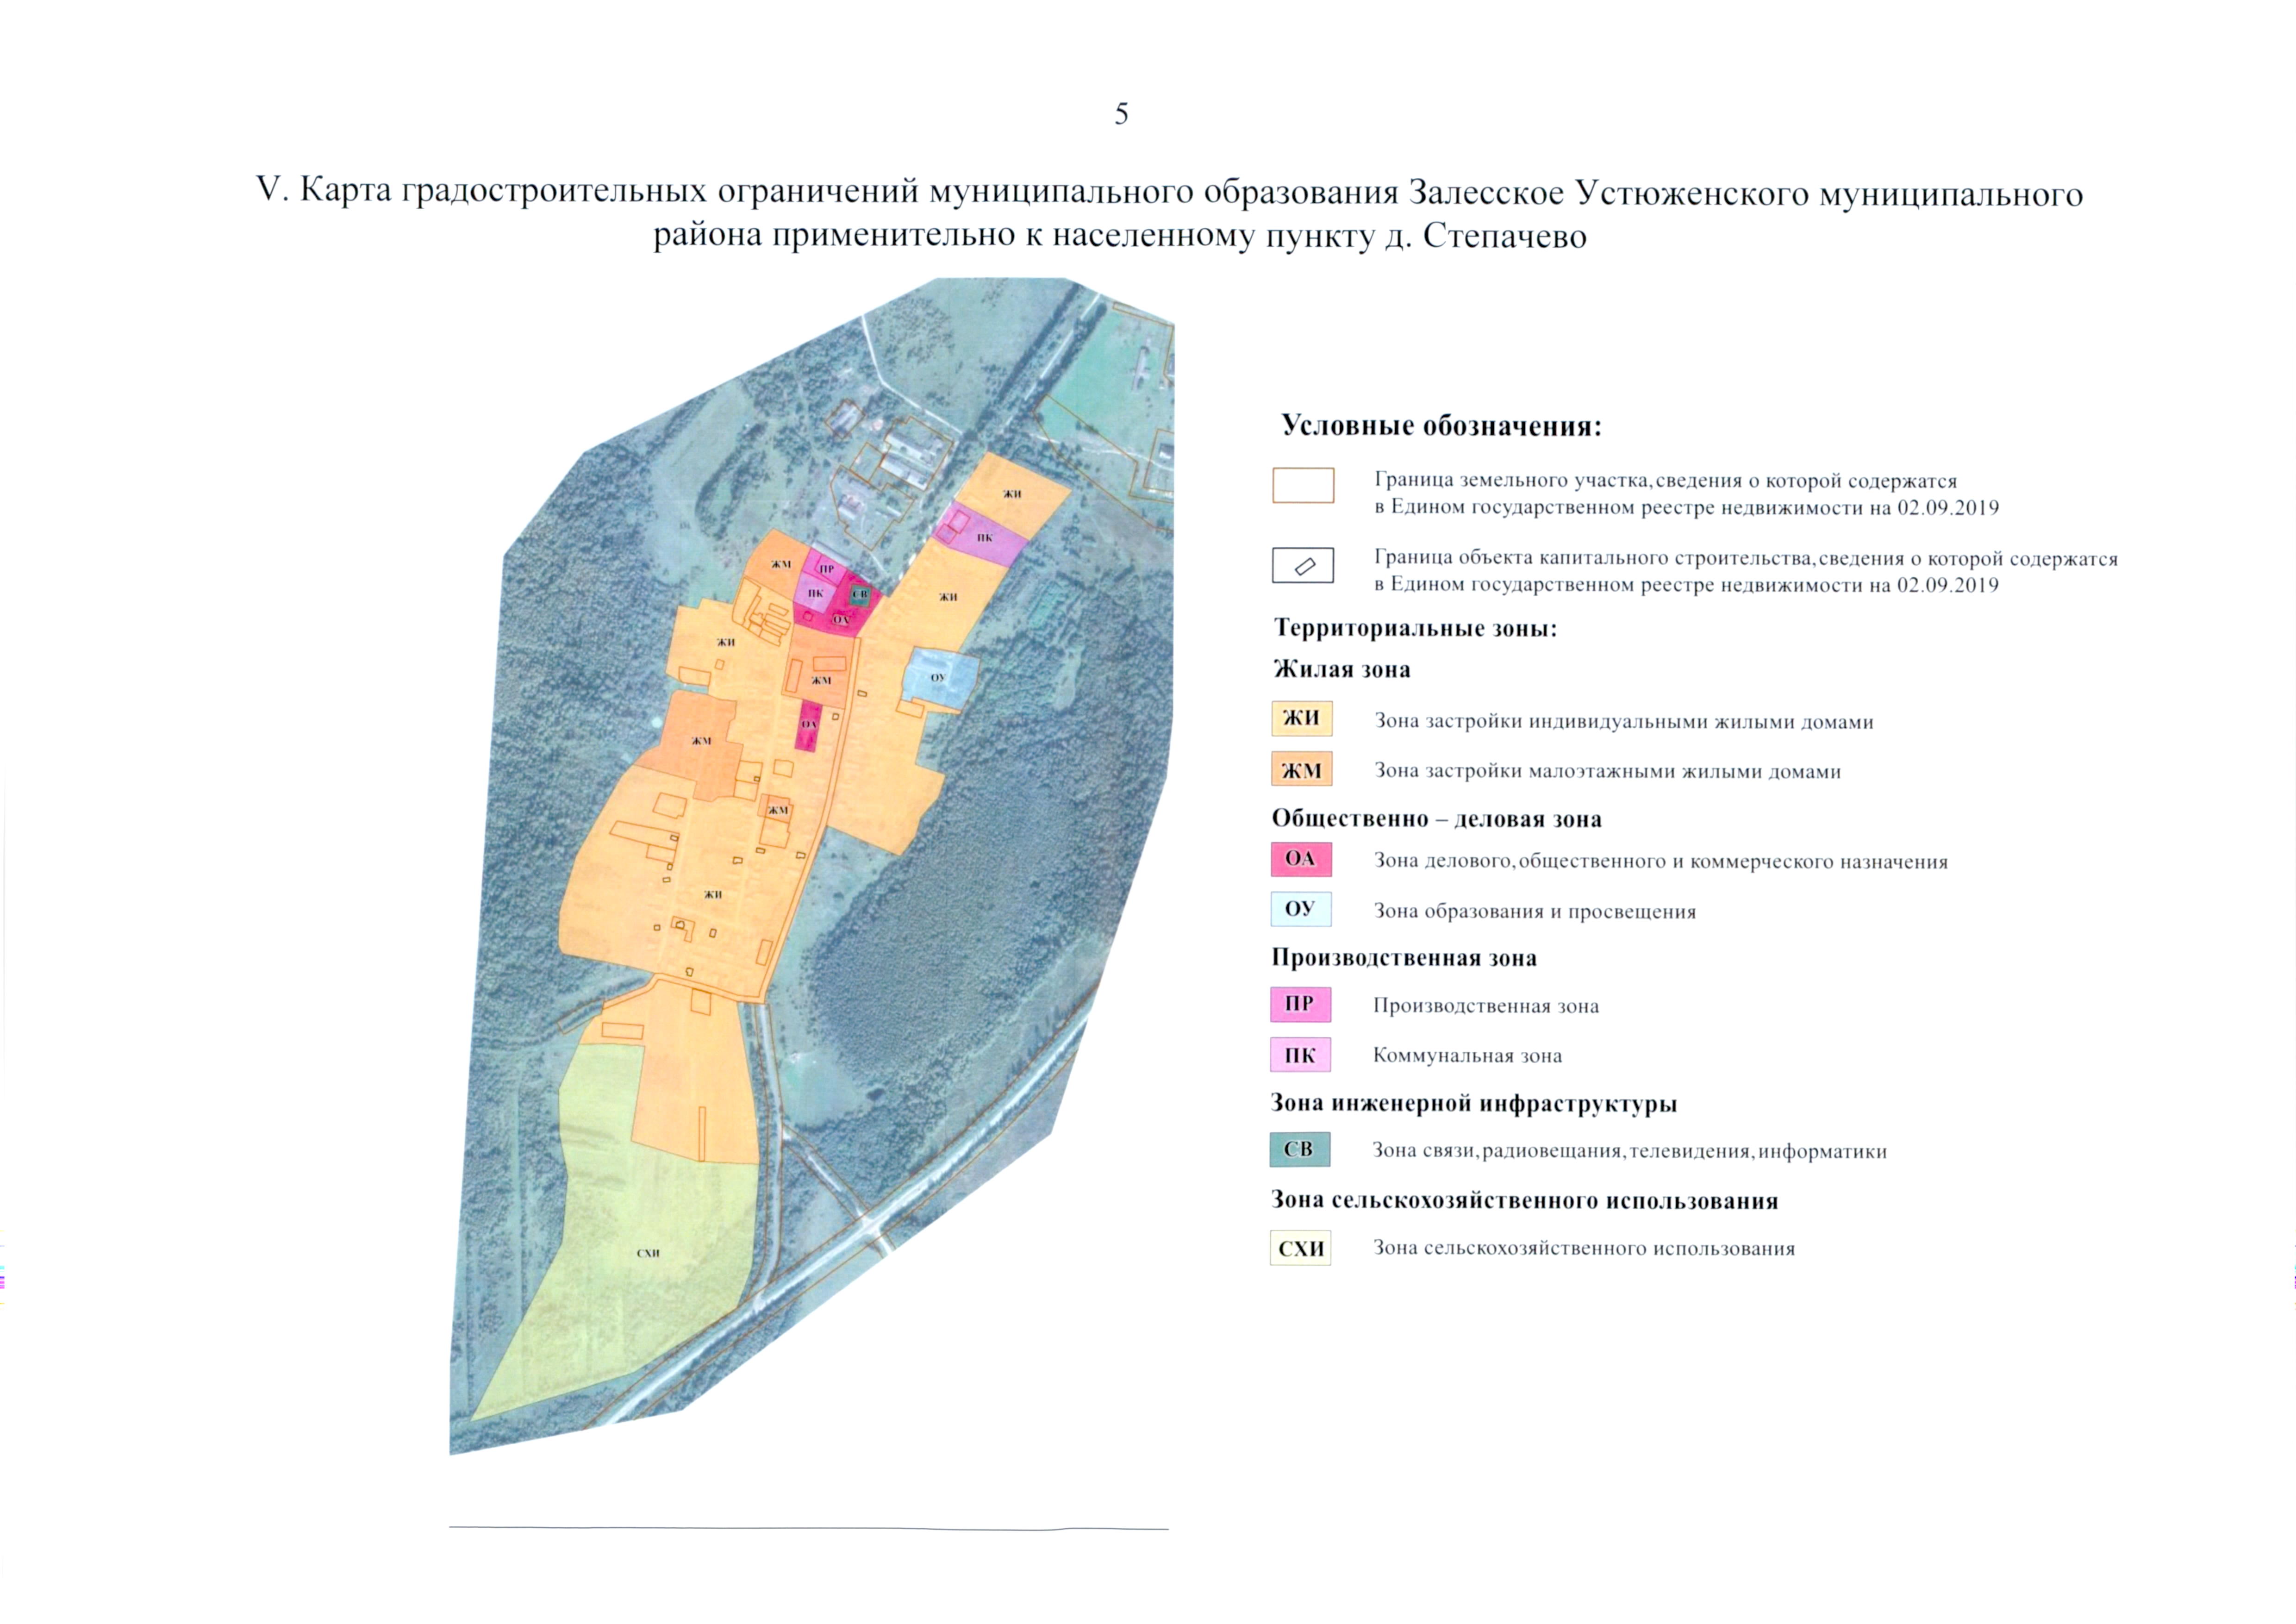This screenshot has width=2296, height=1624.
Task: Click the ЖИ legend color swatch
Action: click(x=1301, y=718)
